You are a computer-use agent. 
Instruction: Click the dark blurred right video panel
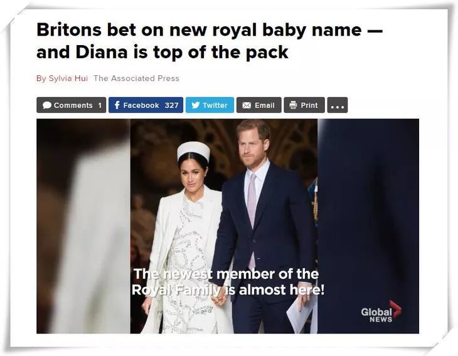(x=368, y=226)
